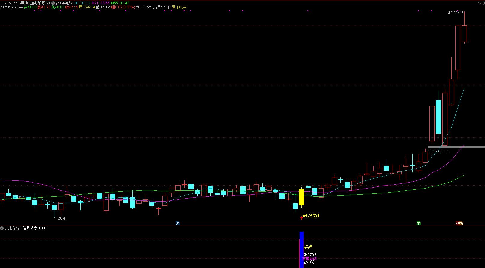Click the green 减 marker on the timeline

point(419,223)
